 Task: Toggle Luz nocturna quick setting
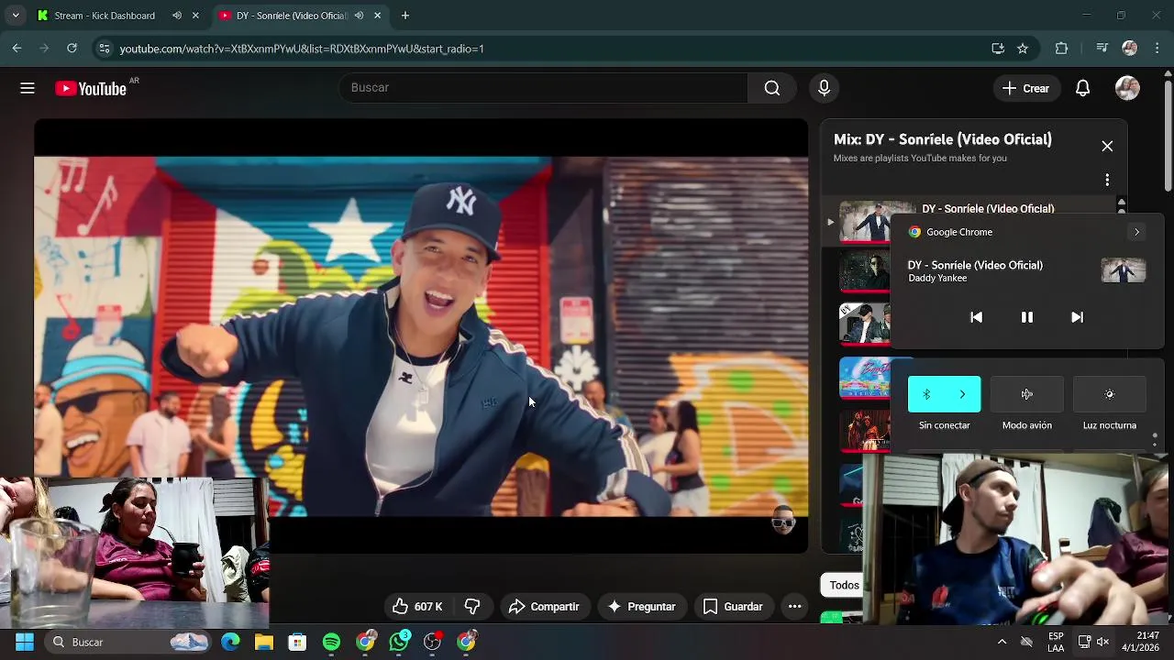1109,394
